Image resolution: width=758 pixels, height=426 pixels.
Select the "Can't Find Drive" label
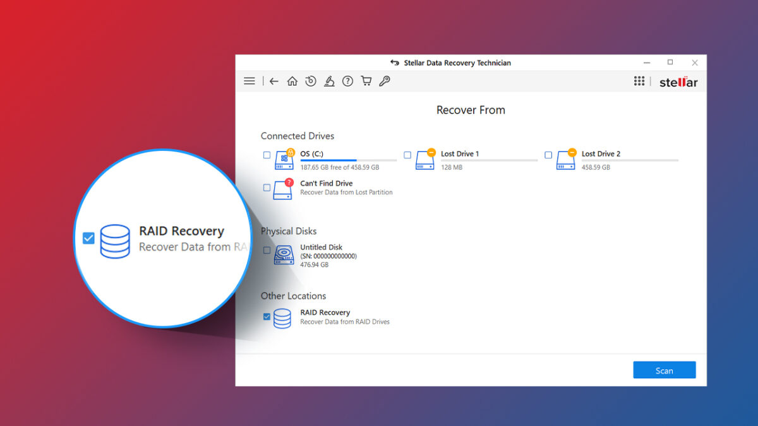click(x=327, y=184)
